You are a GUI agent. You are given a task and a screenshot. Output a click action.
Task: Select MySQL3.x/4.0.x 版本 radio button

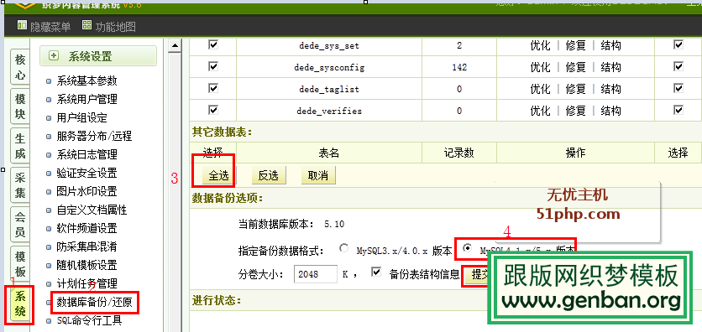tap(343, 248)
